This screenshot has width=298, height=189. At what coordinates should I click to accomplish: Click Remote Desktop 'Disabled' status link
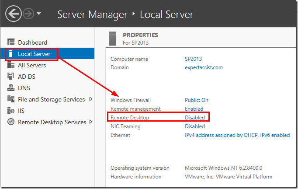pyautogui.click(x=194, y=117)
